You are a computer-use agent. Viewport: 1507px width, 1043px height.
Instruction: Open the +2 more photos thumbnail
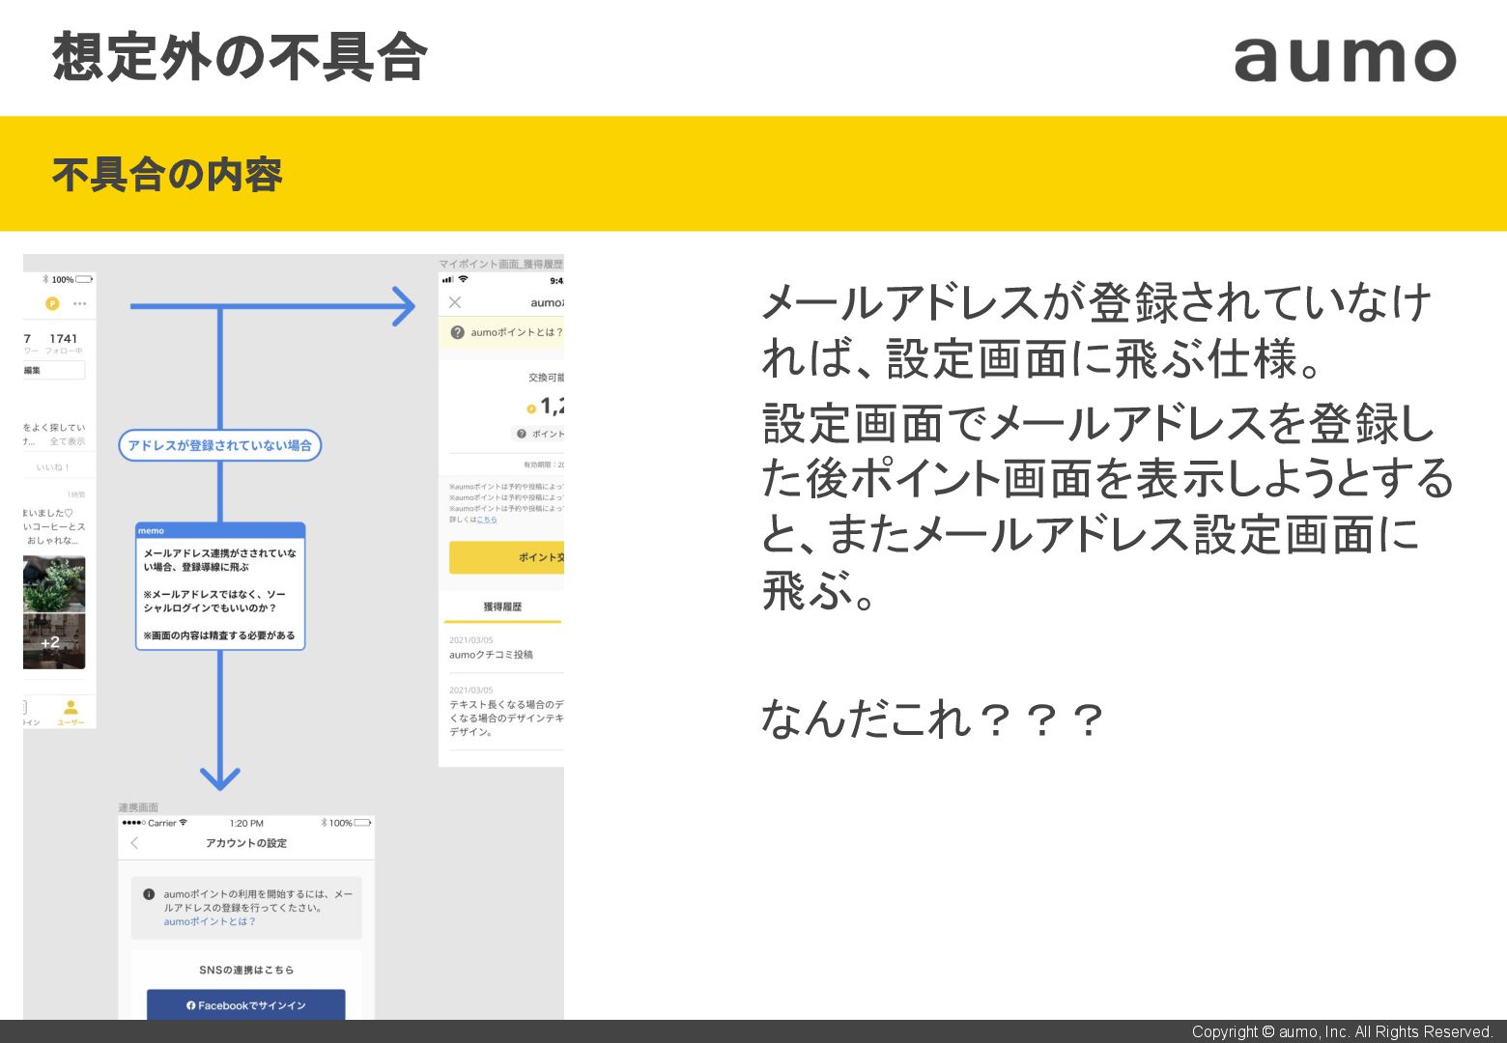[x=54, y=641]
